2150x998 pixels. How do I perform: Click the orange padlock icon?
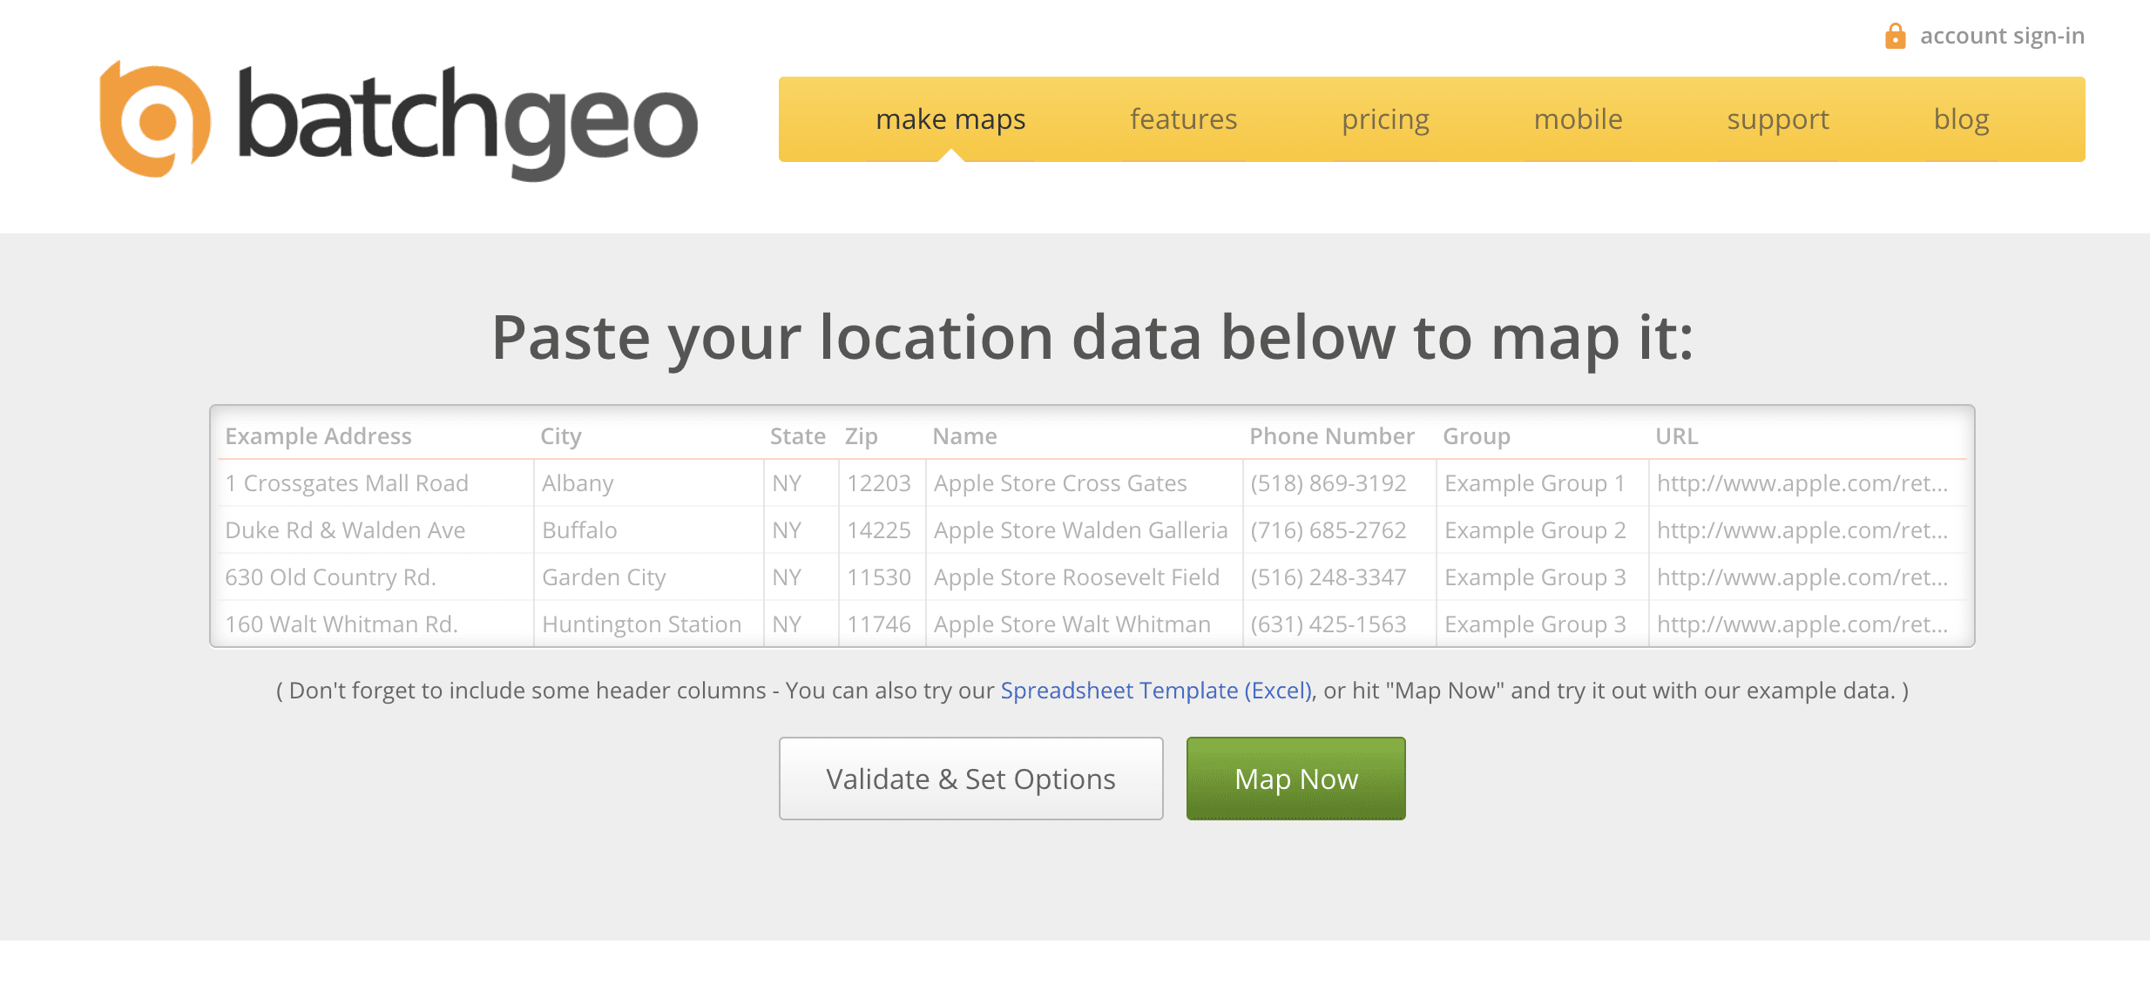(x=1894, y=35)
